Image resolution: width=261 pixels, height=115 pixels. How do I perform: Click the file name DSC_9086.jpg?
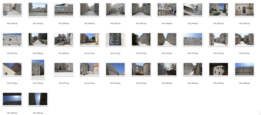click(244, 83)
